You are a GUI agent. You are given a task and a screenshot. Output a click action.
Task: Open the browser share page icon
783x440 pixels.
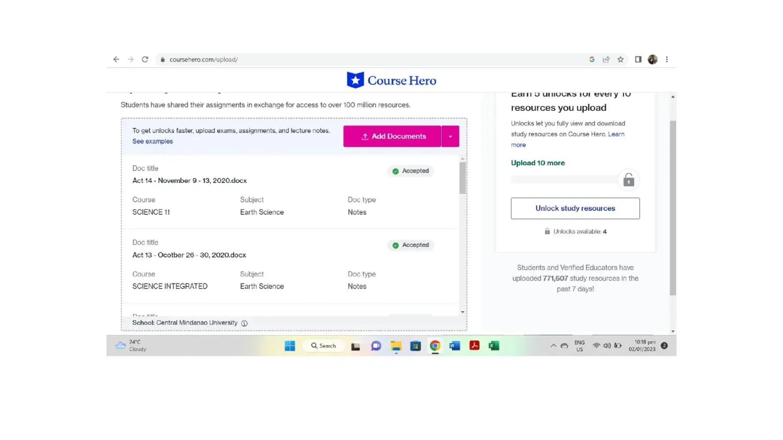point(606,59)
